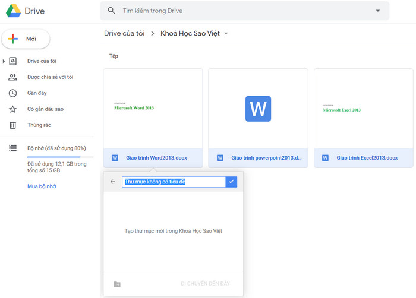Image resolution: width=416 pixels, height=298 pixels.
Task: Click 'Khoá Học Sao Việt' breadcrumb
Action: click(x=190, y=33)
